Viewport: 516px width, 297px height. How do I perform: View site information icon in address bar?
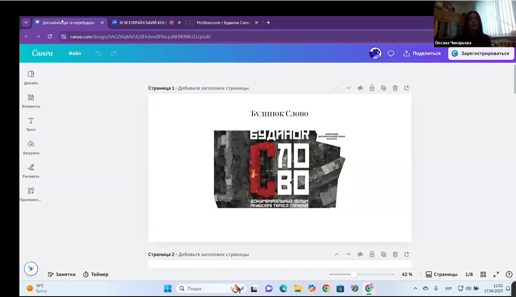64,36
